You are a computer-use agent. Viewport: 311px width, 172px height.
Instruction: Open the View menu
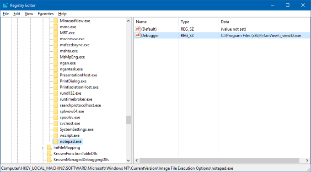(29, 14)
